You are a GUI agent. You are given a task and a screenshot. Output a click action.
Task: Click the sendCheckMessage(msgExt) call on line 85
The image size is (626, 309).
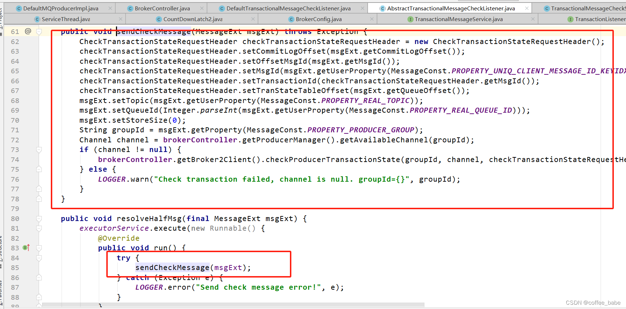click(x=193, y=268)
